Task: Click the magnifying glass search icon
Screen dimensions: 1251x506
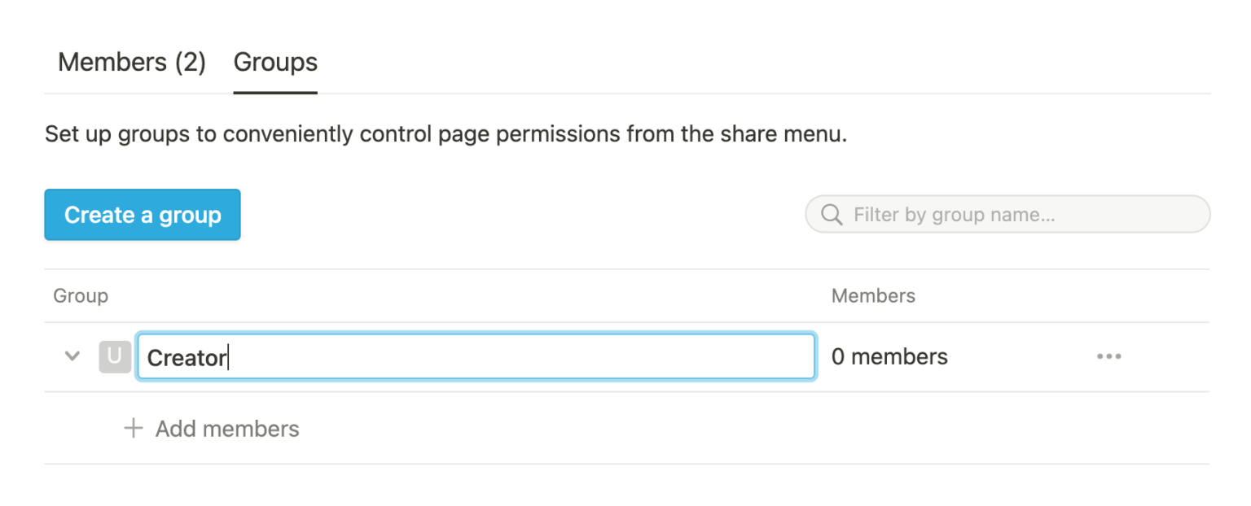Action: pyautogui.click(x=832, y=215)
